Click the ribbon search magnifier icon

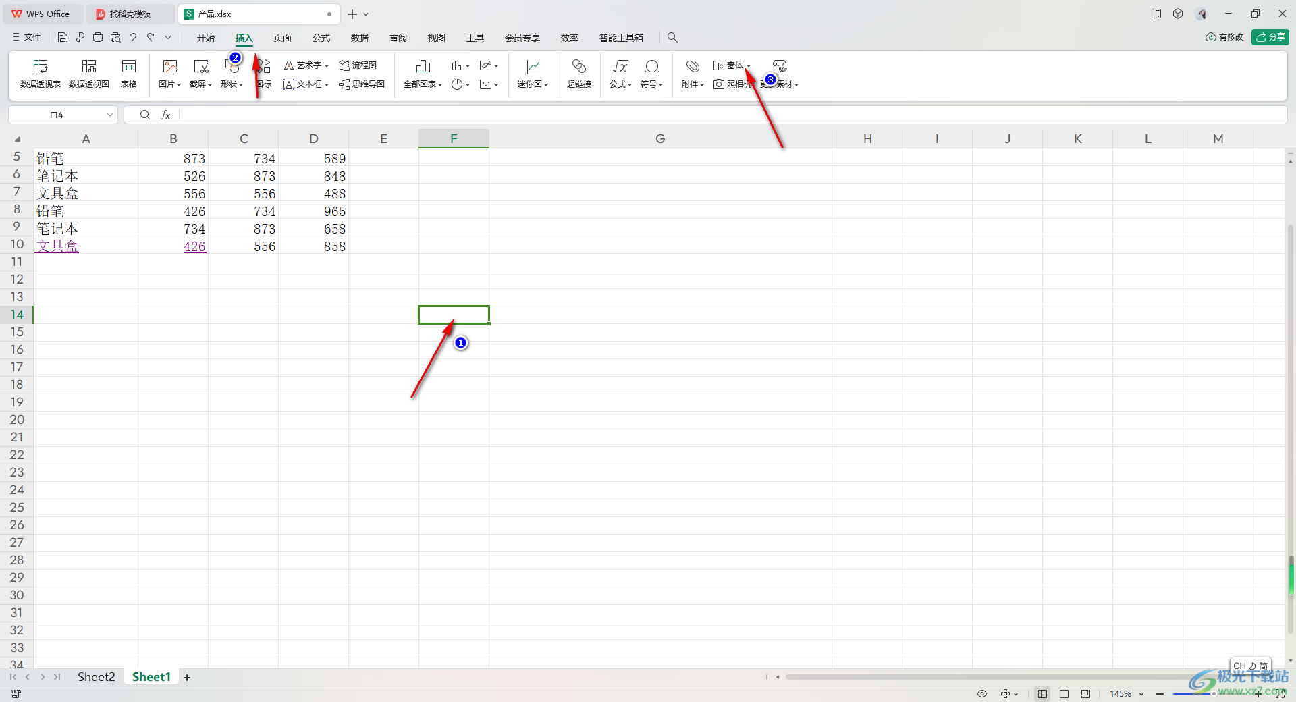[672, 37]
